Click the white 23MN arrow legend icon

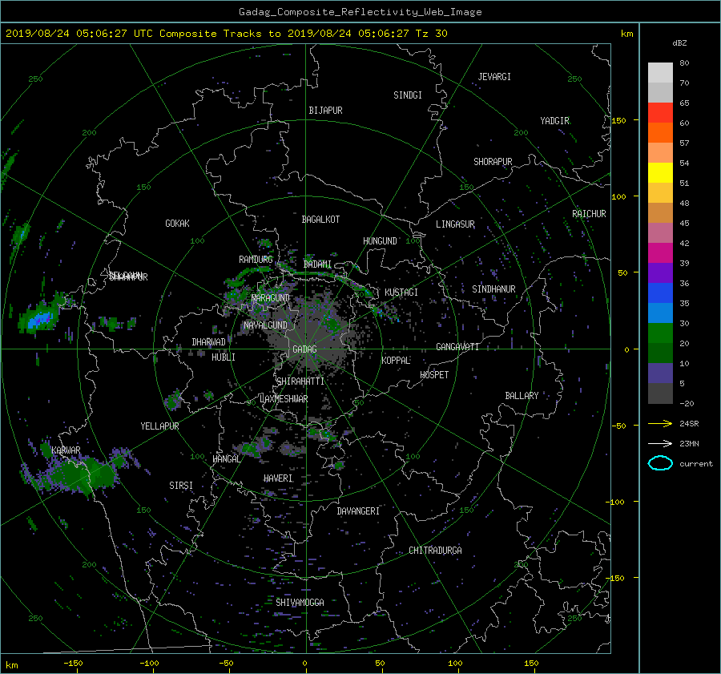click(660, 443)
